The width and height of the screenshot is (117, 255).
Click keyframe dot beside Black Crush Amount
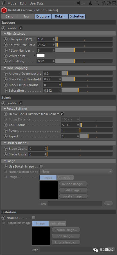(x=6, y=85)
